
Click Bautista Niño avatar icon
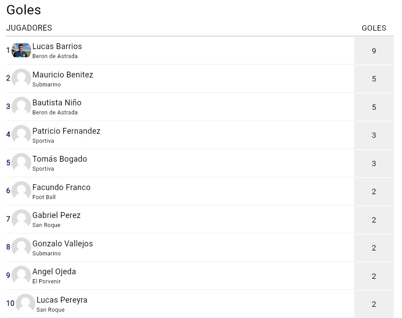pyautogui.click(x=21, y=106)
